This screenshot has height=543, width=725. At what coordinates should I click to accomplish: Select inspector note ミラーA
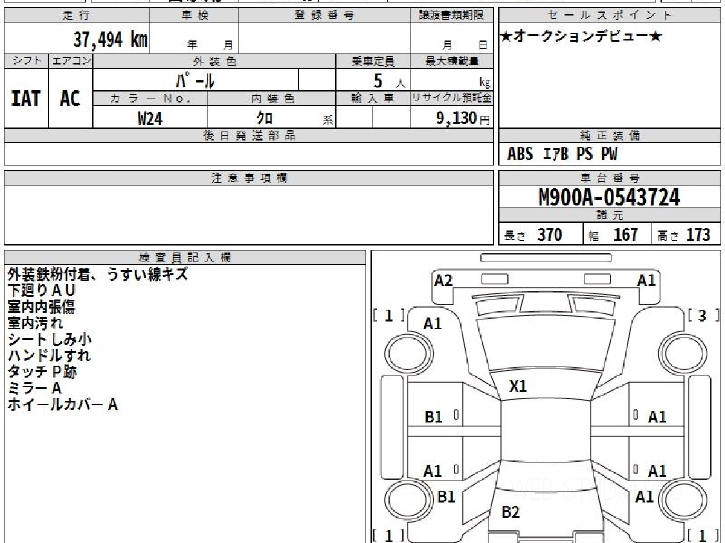pos(34,389)
